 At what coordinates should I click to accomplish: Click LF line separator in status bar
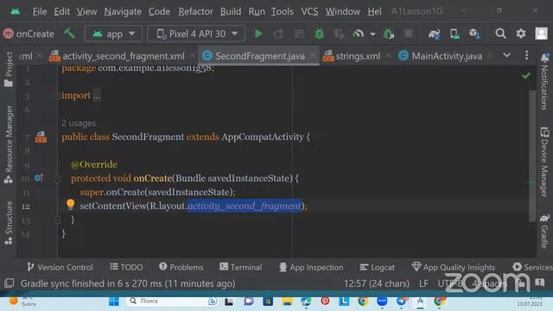tap(423, 283)
